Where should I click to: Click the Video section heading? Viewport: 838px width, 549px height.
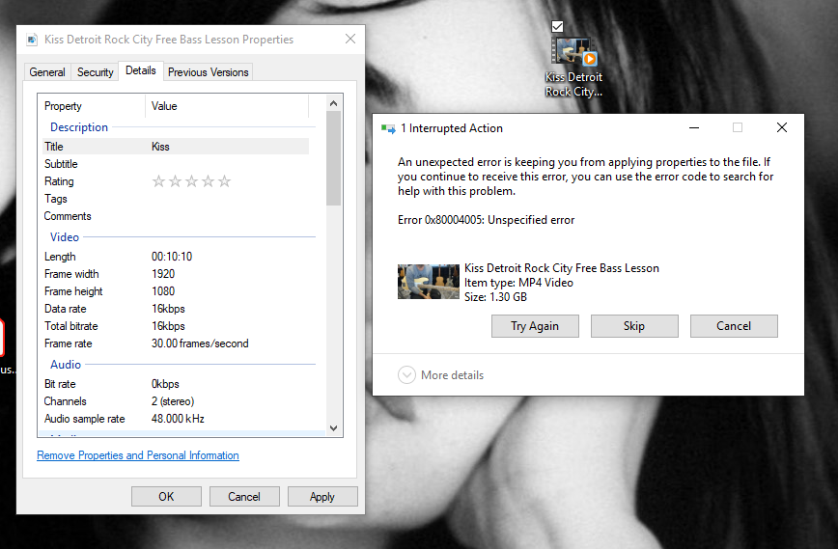(x=65, y=237)
